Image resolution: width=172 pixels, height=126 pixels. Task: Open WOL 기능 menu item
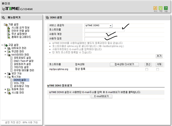pos(19,83)
